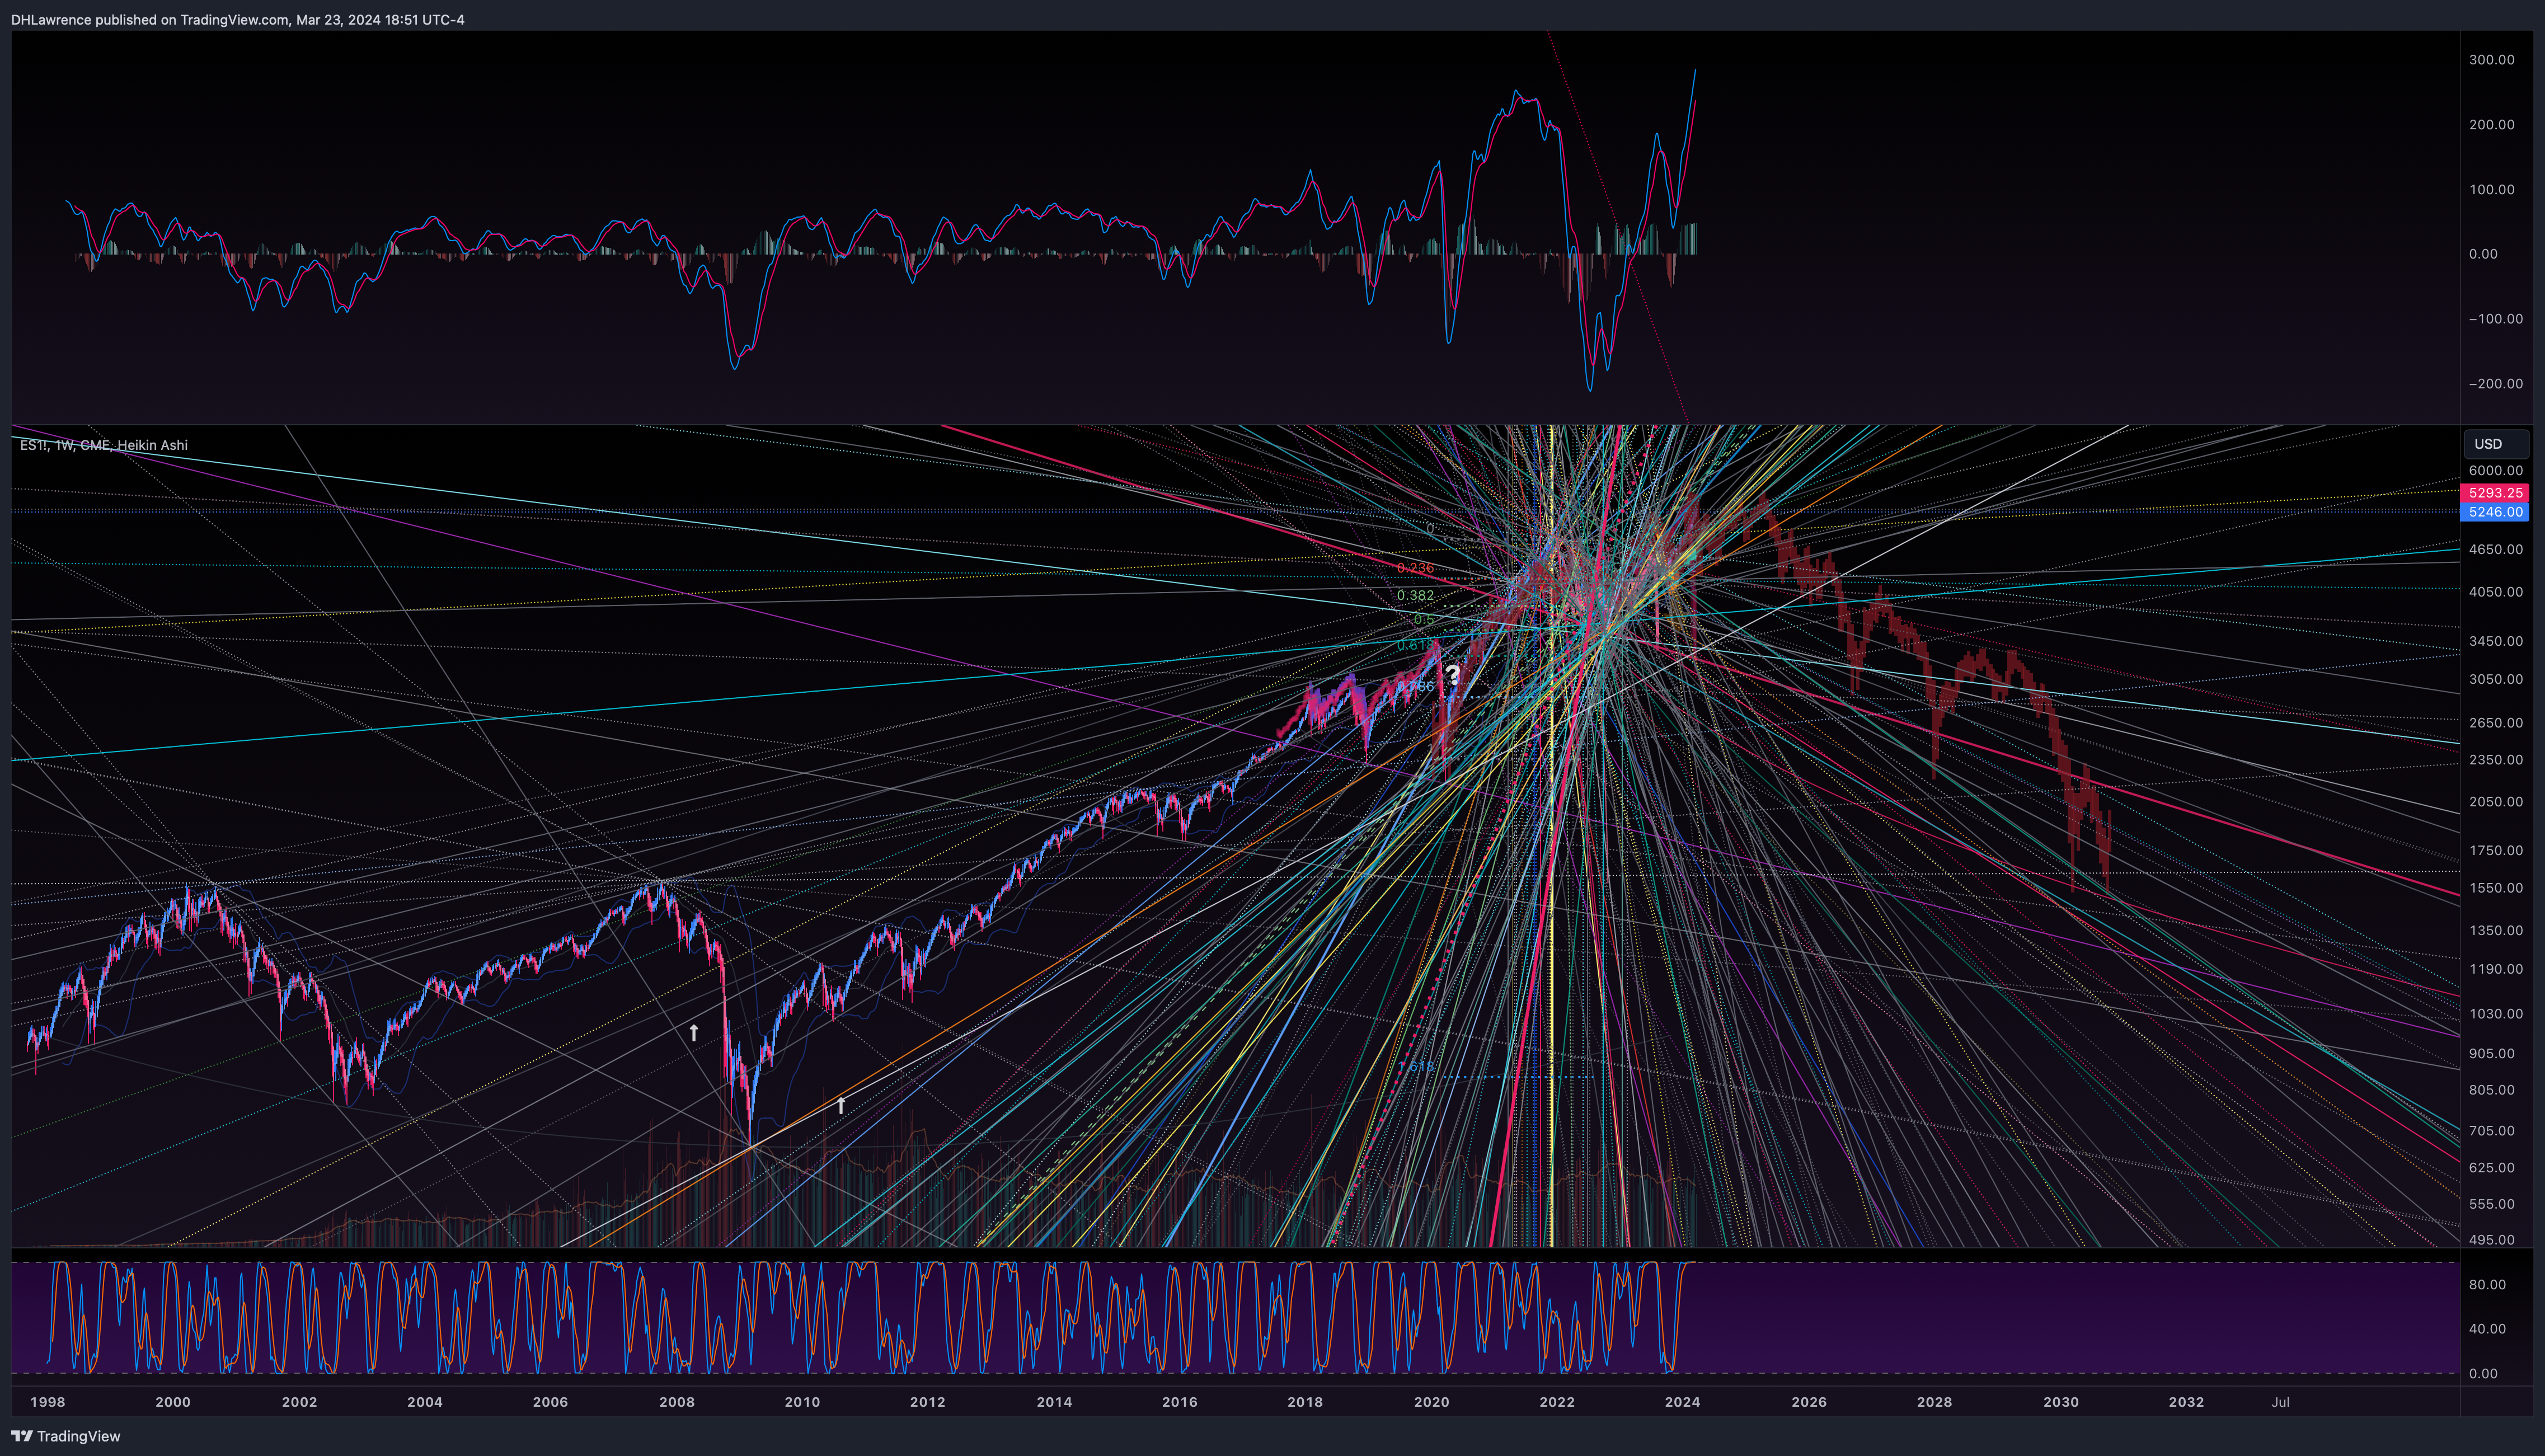Viewport: 2545px width, 1456px height.
Task: Click the red 5293.25 price label
Action: pos(2494,493)
